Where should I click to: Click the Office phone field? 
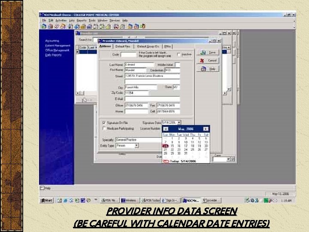136,106
